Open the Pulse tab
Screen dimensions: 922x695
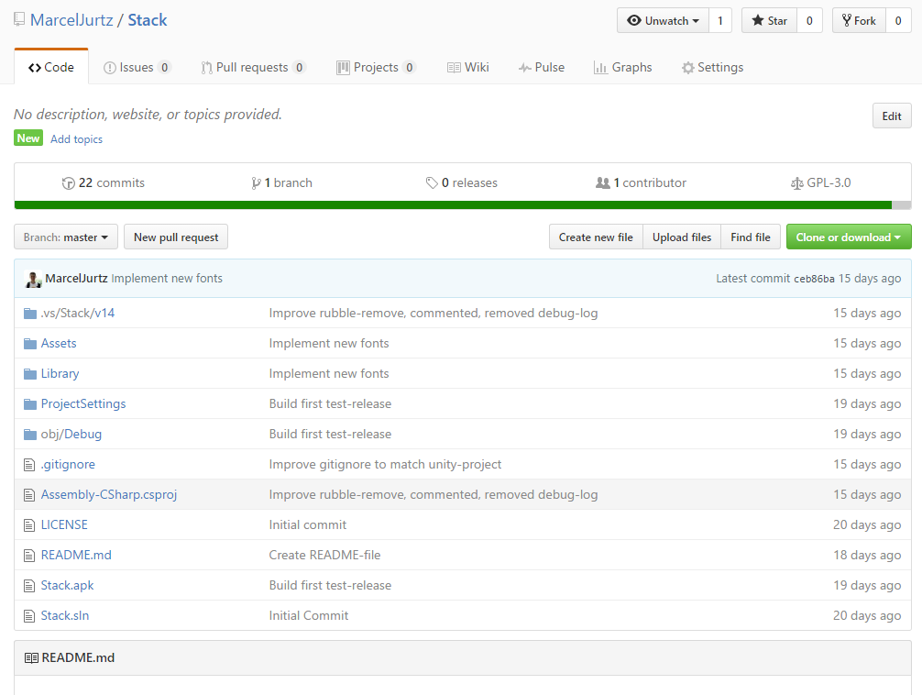tap(542, 67)
